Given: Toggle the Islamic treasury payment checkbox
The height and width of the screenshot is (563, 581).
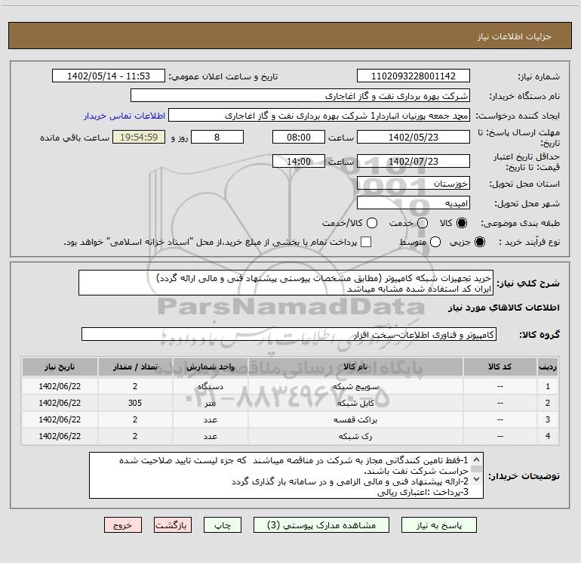Looking at the screenshot, I should pos(366,242).
